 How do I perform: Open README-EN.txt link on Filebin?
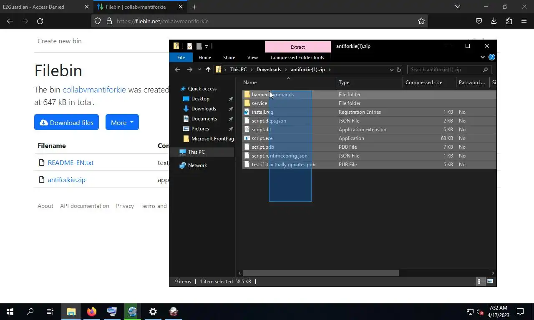[x=71, y=162]
